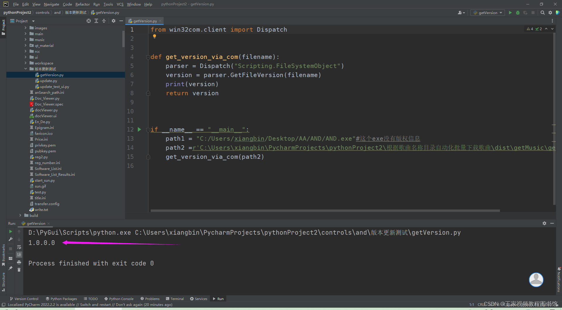Open Code With Me collaboration icon
Viewport: 562px width, 310px height.
[558, 13]
